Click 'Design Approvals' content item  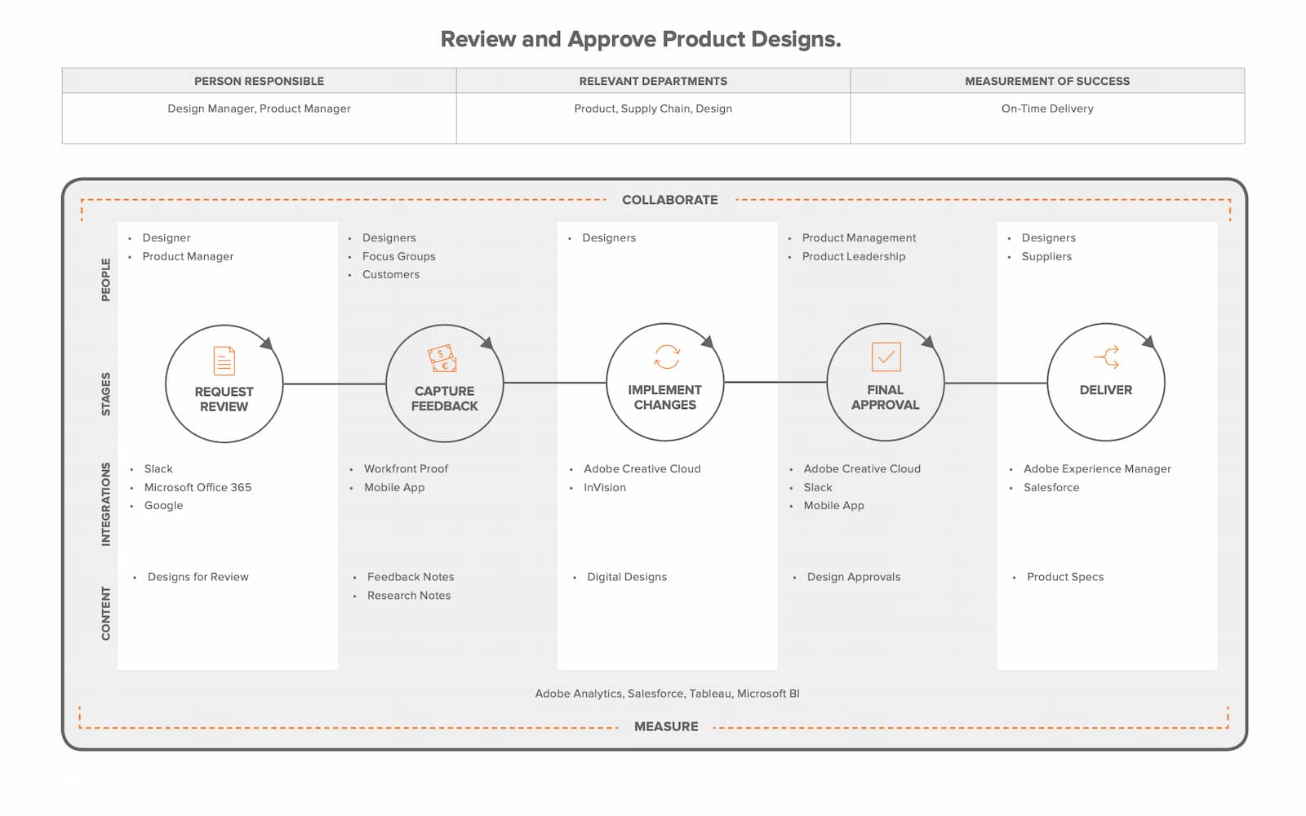854,577
